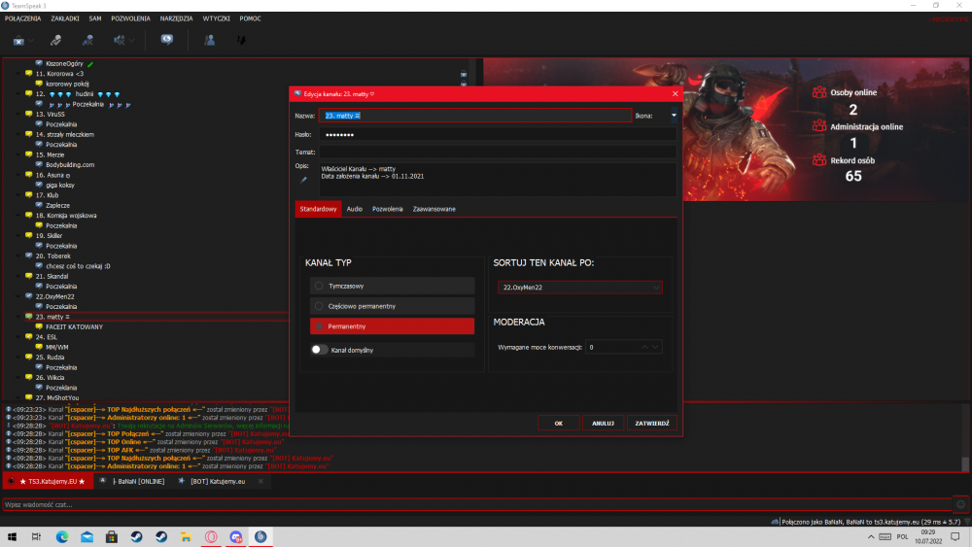Open the whisper/chat eye toolbar icon
The width and height of the screenshot is (972, 547).
167,40
